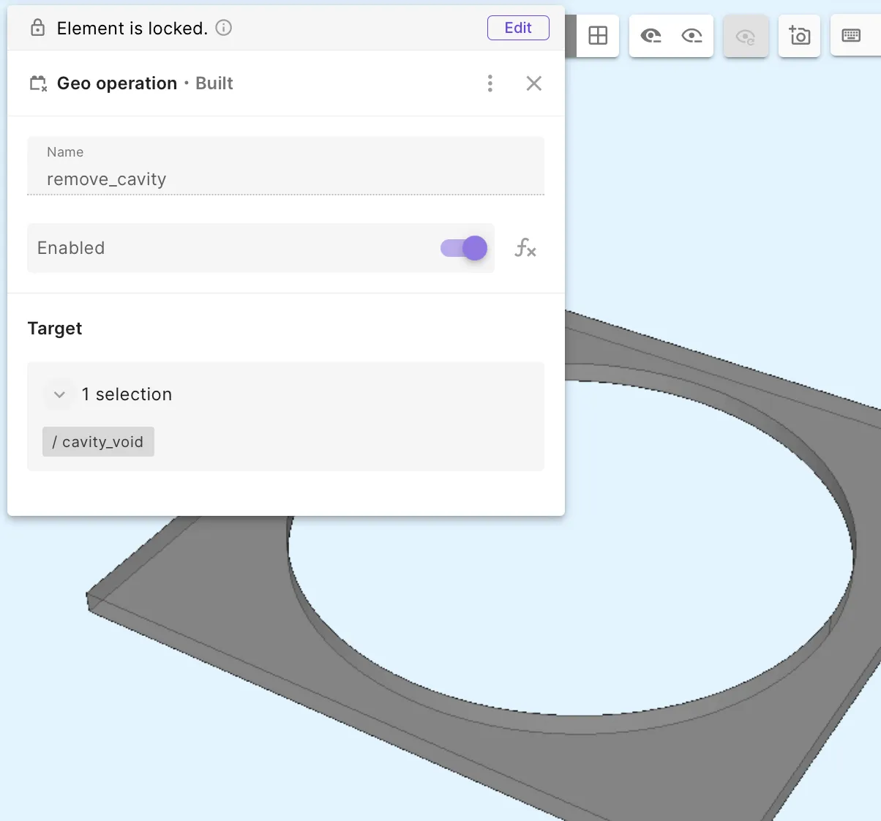The height and width of the screenshot is (821, 881).
Task: Collapse the 1 selection chevron
Action: point(59,394)
